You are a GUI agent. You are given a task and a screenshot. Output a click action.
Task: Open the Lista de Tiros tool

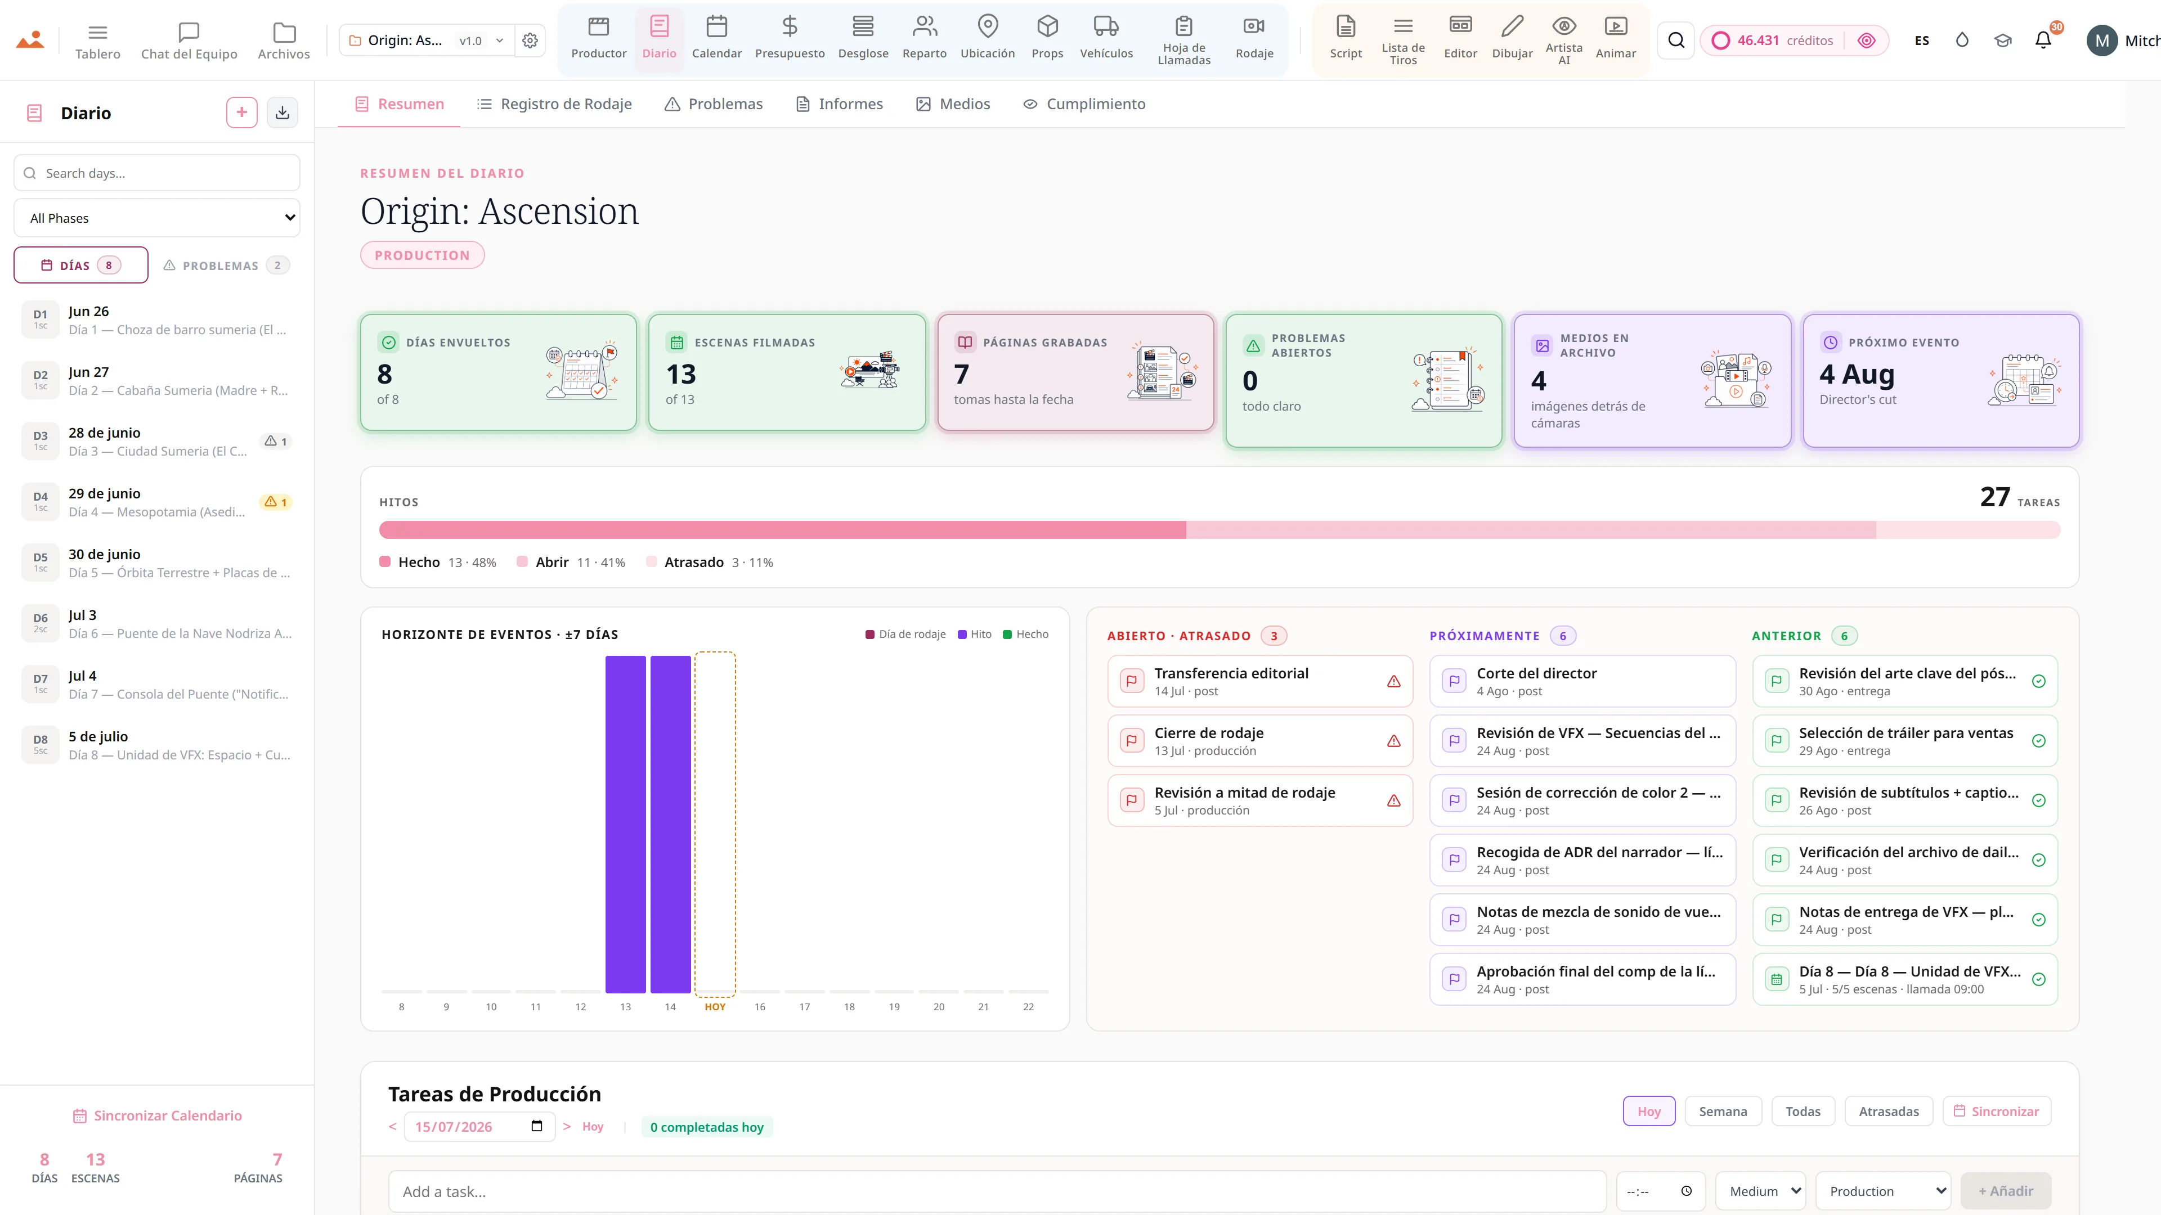point(1402,39)
